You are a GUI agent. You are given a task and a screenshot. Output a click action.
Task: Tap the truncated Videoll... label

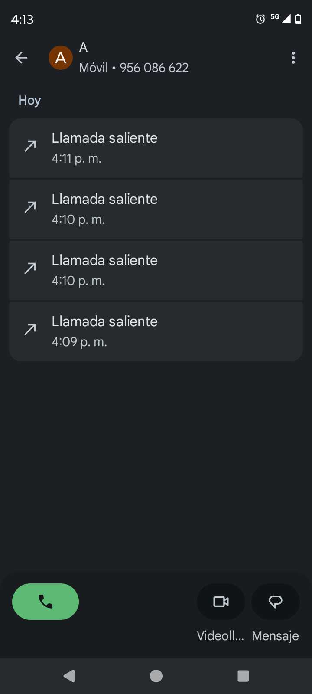(221, 636)
